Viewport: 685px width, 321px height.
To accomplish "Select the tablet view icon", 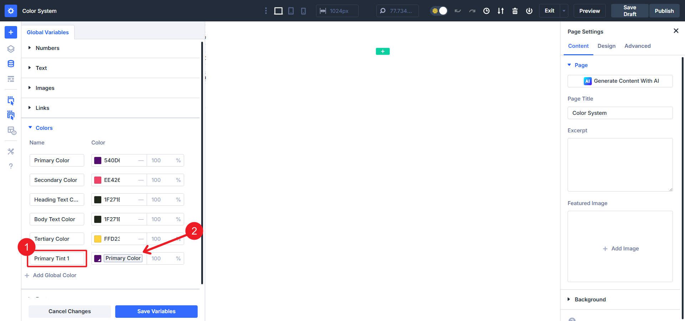I will pos(291,11).
